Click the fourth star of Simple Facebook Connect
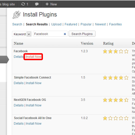Viewport: 135px width, 135px height. point(121,78)
